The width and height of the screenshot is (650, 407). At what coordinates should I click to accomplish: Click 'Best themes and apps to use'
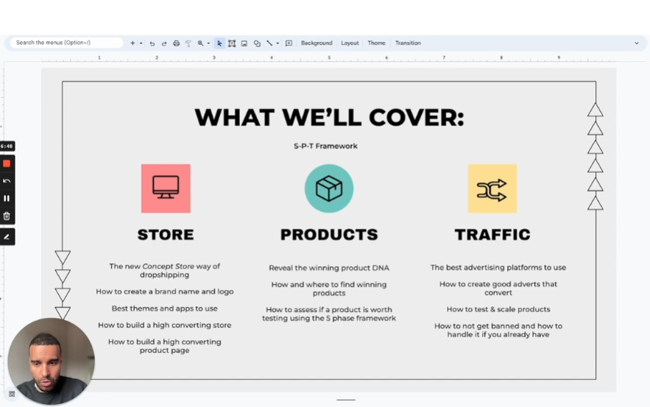click(165, 308)
